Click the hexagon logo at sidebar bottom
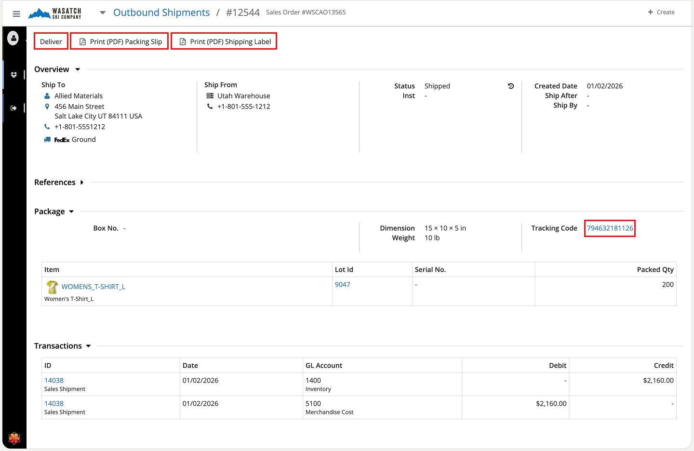Viewport: 694px width, 451px height. coord(14,438)
